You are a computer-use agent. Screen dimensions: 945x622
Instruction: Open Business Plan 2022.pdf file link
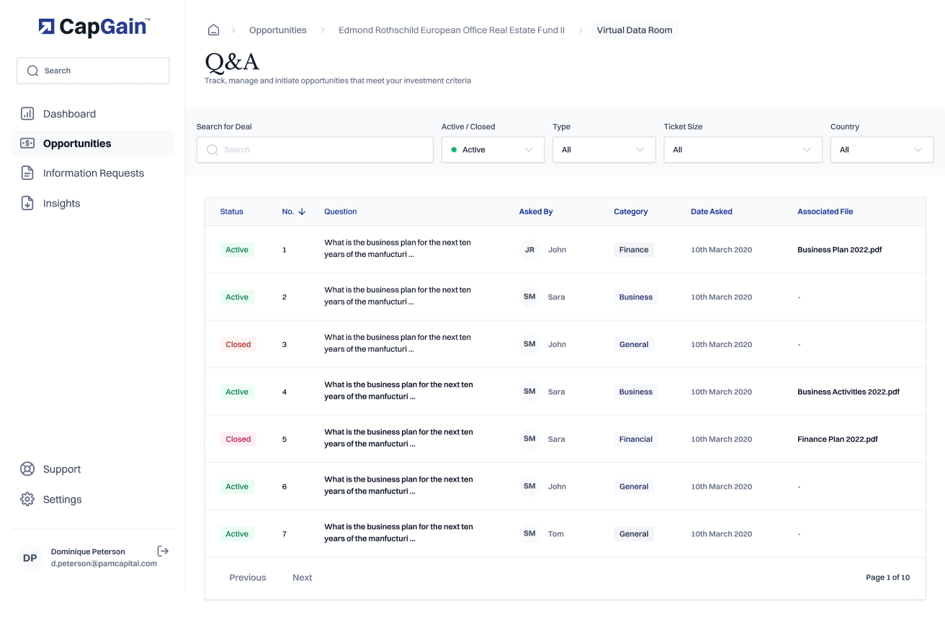click(x=839, y=250)
